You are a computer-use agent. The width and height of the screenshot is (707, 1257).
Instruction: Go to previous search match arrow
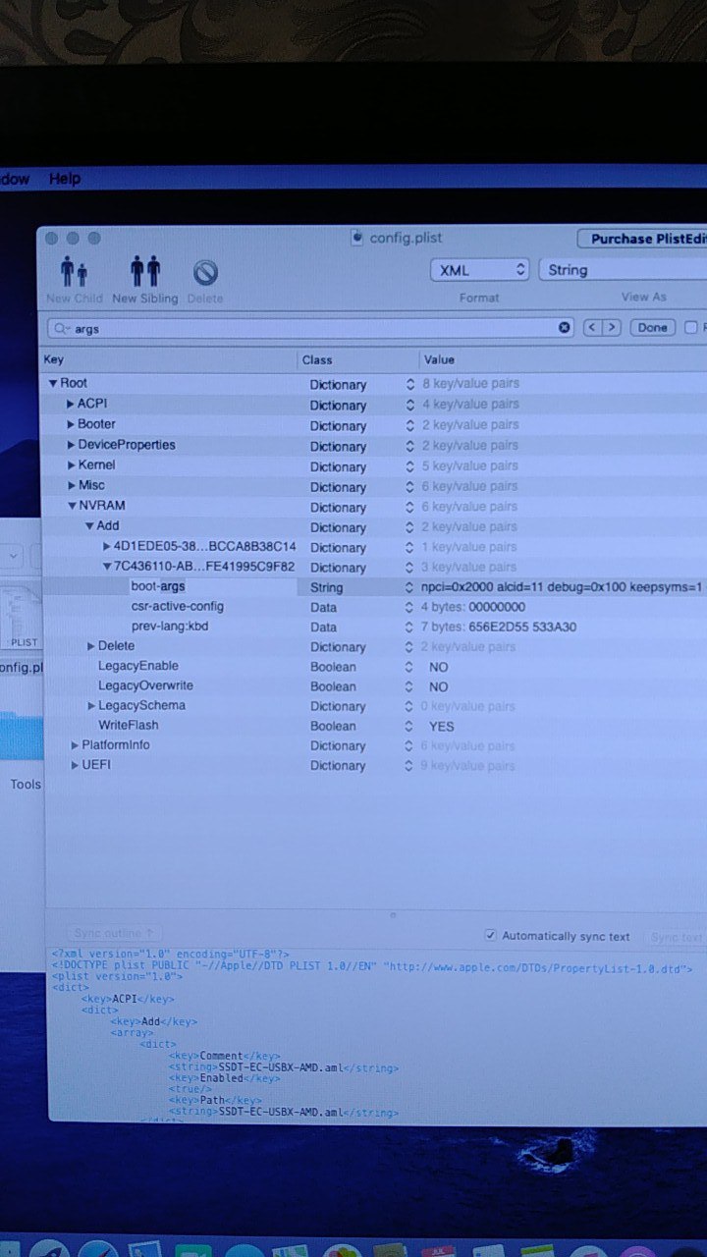pyautogui.click(x=592, y=328)
